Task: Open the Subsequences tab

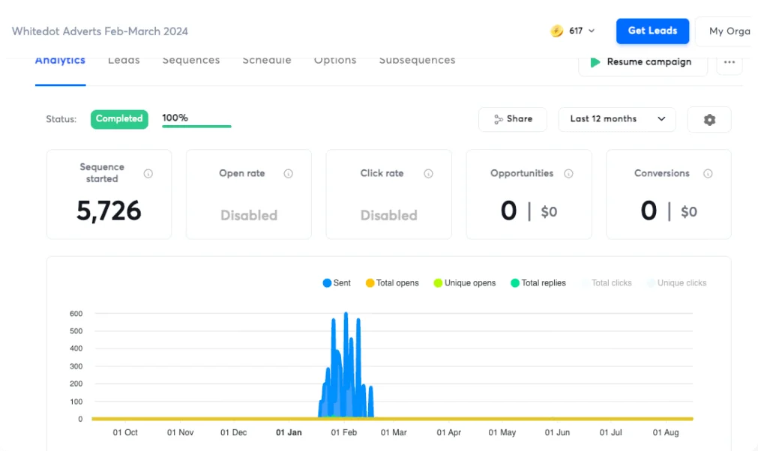Action: click(x=417, y=61)
